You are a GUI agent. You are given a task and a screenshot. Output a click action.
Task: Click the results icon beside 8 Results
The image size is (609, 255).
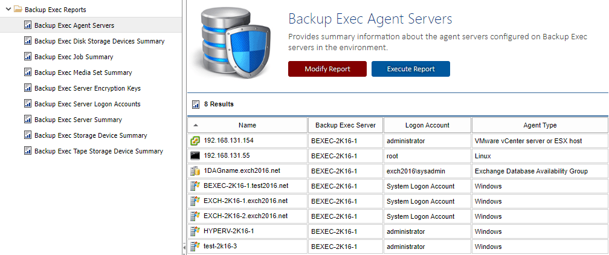point(196,104)
